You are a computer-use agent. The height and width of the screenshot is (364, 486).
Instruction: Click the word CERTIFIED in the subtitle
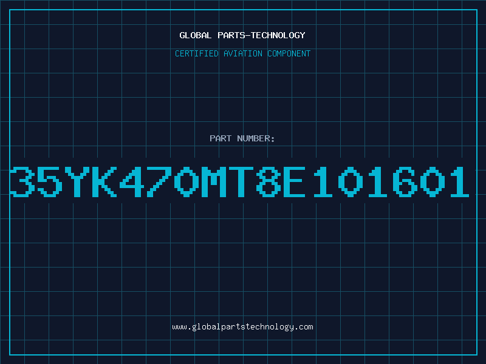[x=197, y=53]
